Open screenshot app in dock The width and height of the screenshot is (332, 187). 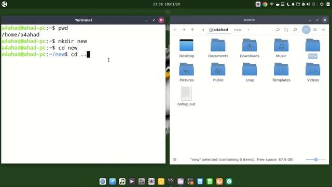(x=151, y=181)
